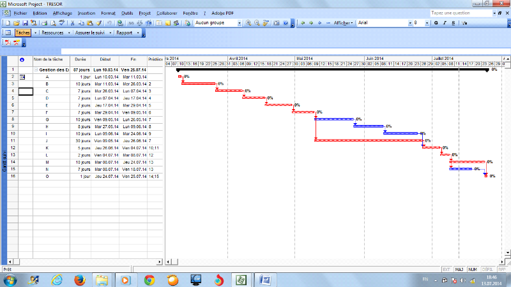
Task: Zoom out on the Gantt timescale
Action: (257, 23)
